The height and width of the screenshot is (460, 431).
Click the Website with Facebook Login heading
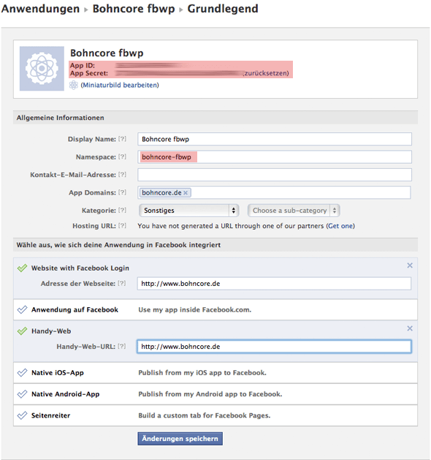[x=80, y=268]
